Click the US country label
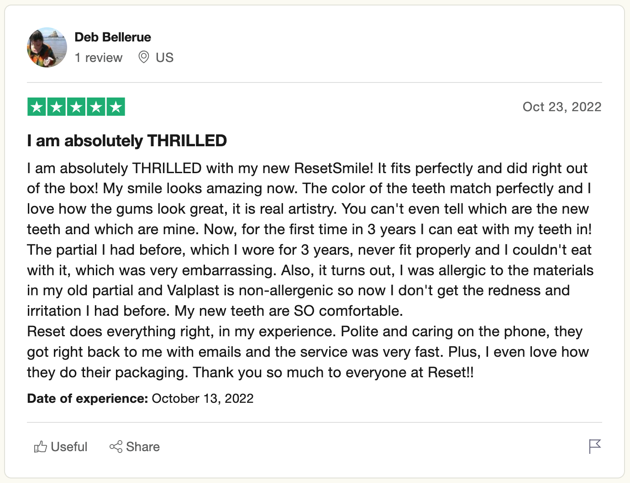This screenshot has width=630, height=483. point(164,58)
